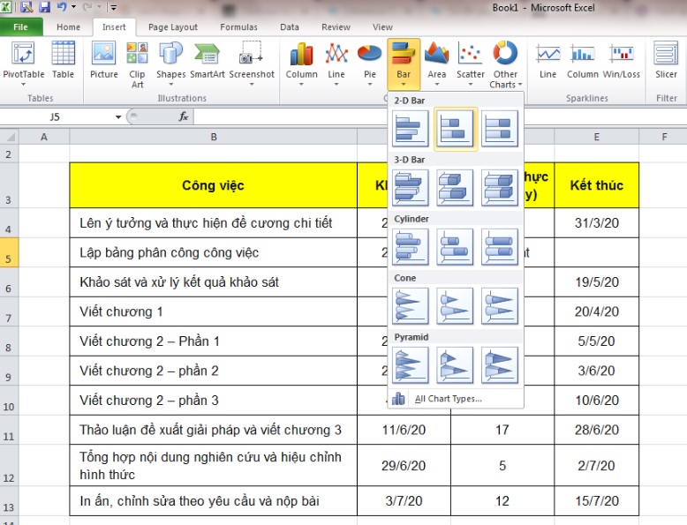This screenshot has width=687, height=525.
Task: Insert a Table from the ribbon
Action: (63, 60)
